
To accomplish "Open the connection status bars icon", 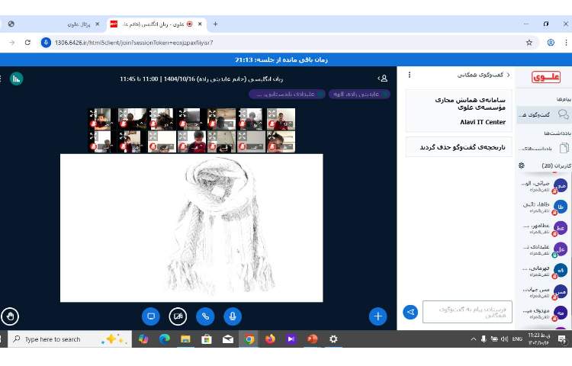I will [x=16, y=78].
